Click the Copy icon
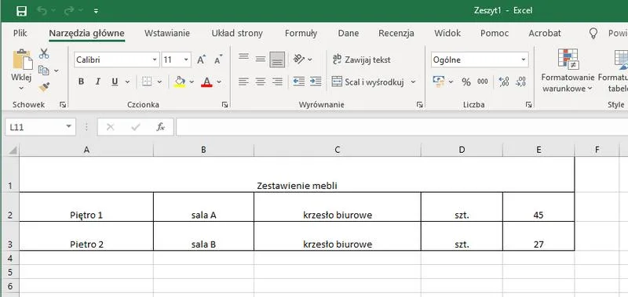The image size is (628, 297). pos(44,71)
